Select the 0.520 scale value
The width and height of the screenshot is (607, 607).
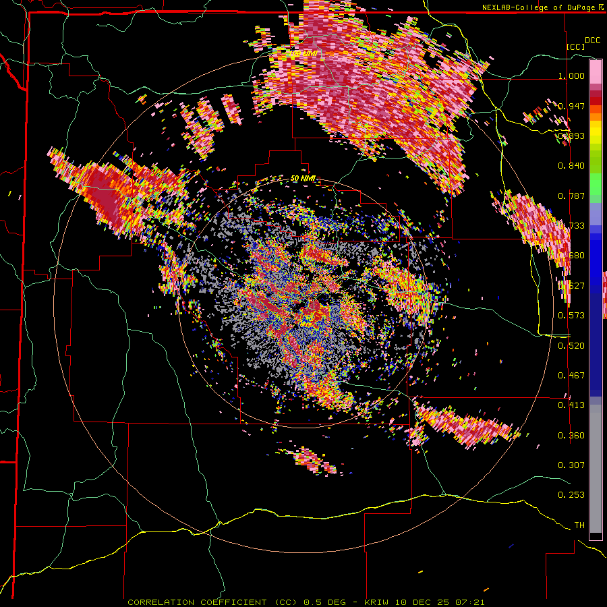pyautogui.click(x=571, y=345)
